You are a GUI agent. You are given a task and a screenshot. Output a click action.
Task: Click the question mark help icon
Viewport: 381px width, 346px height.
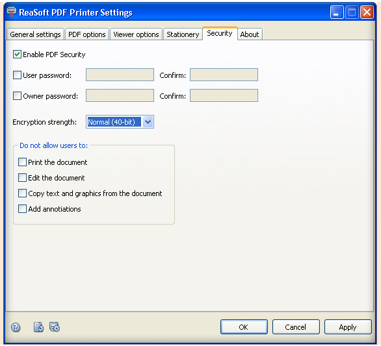[x=16, y=327]
